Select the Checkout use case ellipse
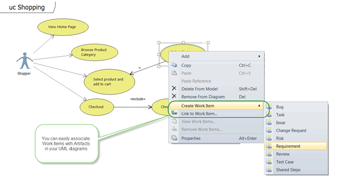The width and height of the screenshot is (350, 189). [96, 107]
